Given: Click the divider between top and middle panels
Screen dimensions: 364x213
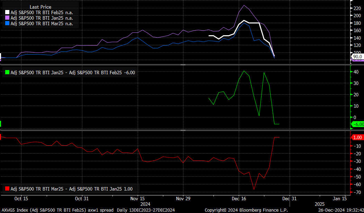Looking at the screenshot, I should tap(183, 65).
